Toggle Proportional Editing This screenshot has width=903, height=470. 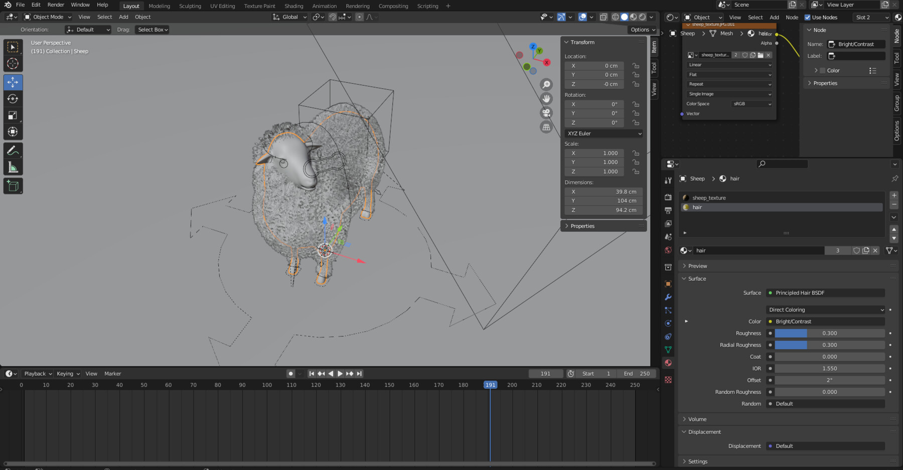(x=359, y=17)
